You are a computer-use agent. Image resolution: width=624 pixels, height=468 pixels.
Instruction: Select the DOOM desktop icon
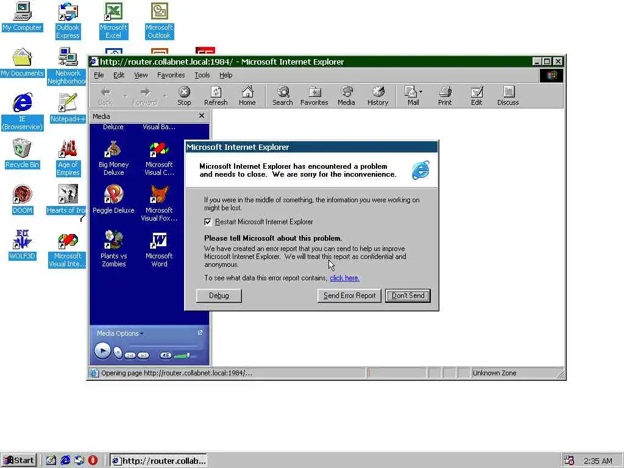(x=22, y=200)
